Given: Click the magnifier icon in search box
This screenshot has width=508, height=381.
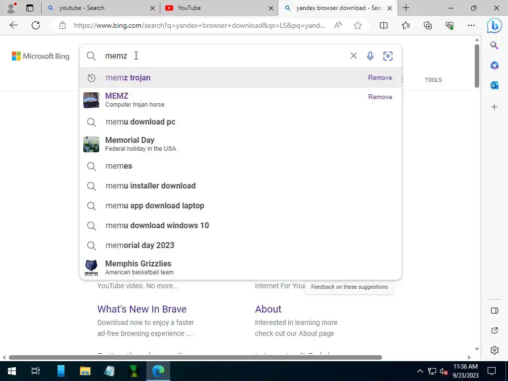Looking at the screenshot, I should coord(91,56).
